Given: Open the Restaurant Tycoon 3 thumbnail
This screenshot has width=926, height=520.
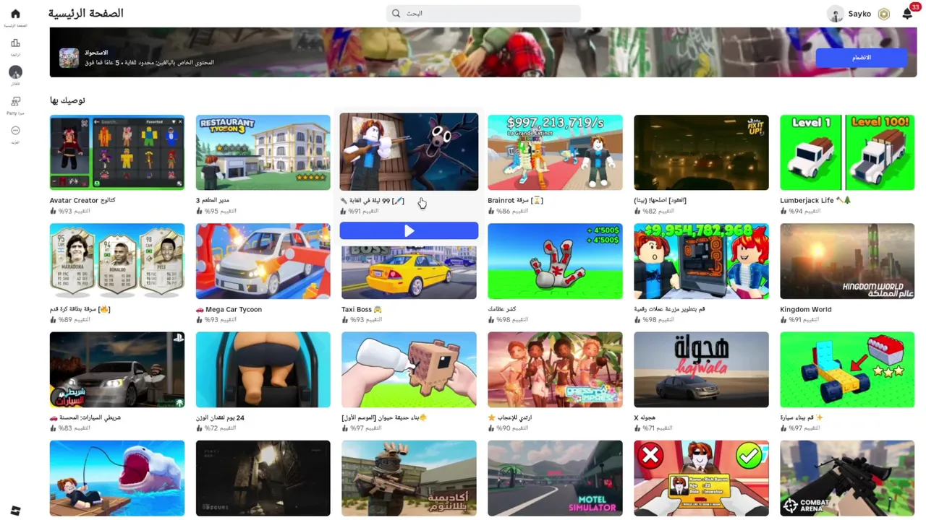Looking at the screenshot, I should pyautogui.click(x=263, y=152).
